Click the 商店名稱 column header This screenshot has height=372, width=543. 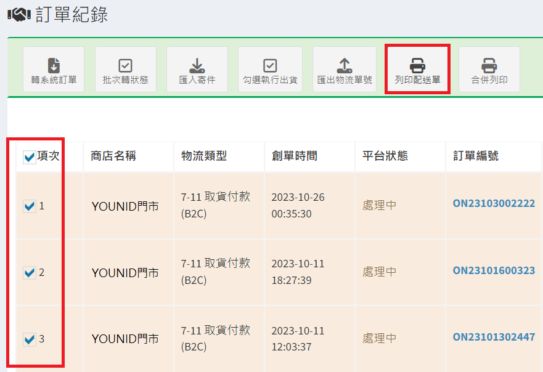(113, 156)
